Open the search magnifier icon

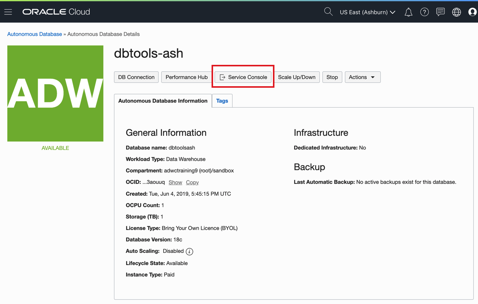[x=328, y=12]
